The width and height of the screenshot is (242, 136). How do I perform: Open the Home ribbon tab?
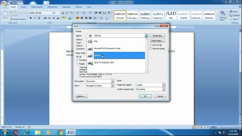[13, 7]
